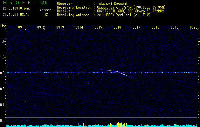Viewport: 200px width, 127px height.
Task: Click the meteor count value 12
Action: 46,15
